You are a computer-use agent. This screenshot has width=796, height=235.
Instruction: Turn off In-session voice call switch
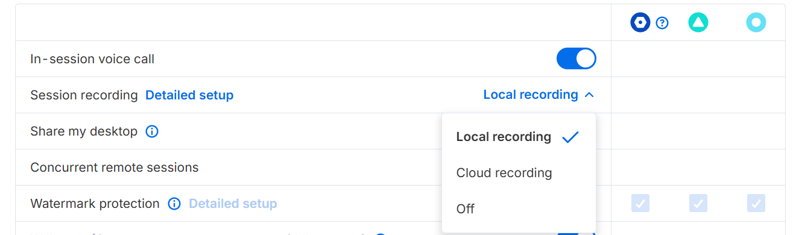point(576,59)
